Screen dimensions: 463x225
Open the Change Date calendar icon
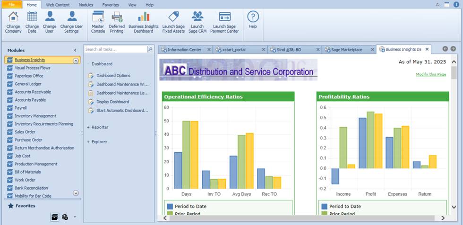point(32,22)
